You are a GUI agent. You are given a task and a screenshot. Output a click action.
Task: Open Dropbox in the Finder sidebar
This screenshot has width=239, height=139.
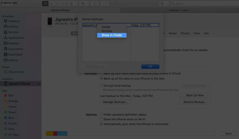(14, 21)
